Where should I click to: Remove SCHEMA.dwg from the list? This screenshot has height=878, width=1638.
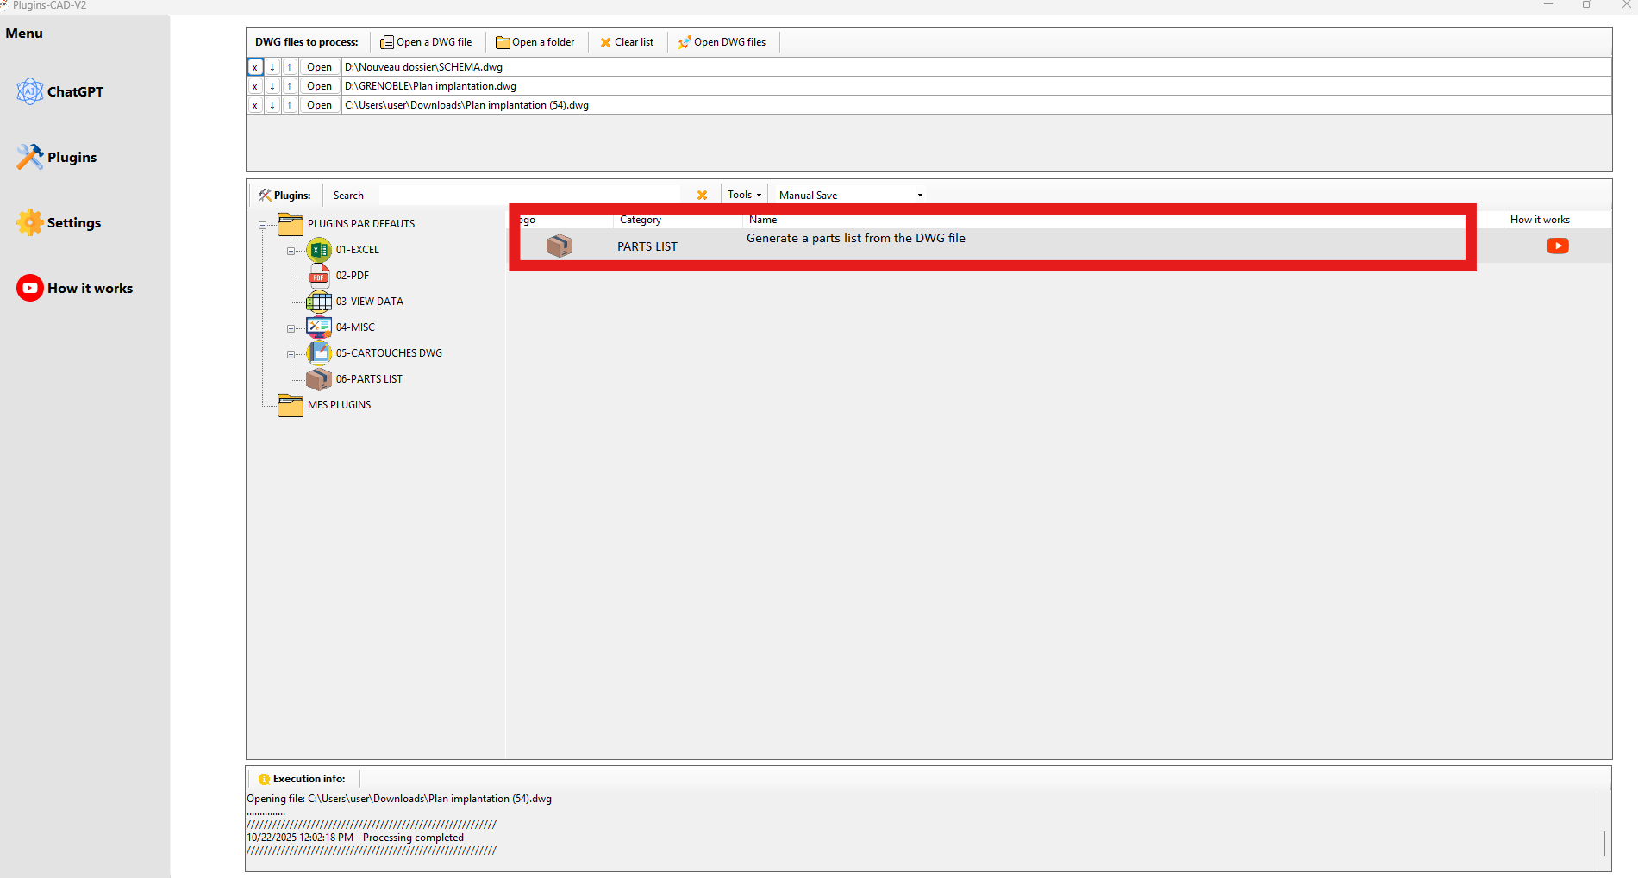(x=255, y=67)
